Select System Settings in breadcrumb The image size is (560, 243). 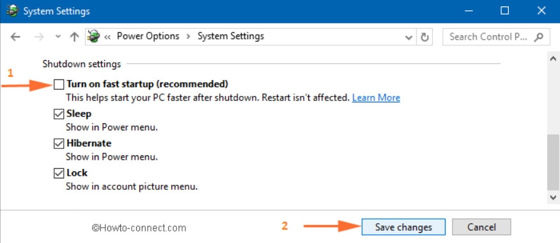pos(231,36)
